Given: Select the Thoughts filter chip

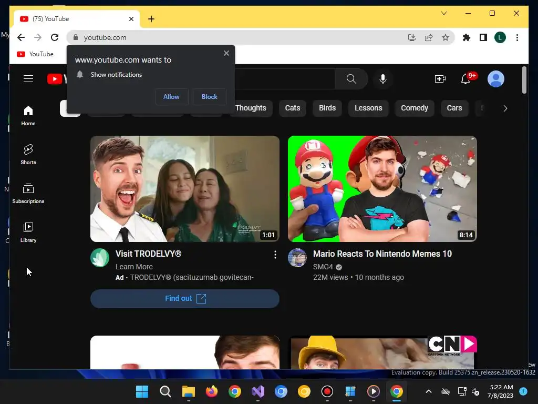Looking at the screenshot, I should pos(251,108).
